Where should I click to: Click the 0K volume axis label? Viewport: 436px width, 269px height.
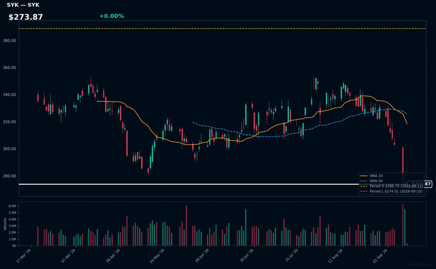(x=14, y=246)
